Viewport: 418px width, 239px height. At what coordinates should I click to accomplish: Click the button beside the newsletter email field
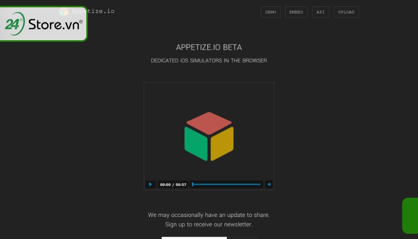coord(242,238)
